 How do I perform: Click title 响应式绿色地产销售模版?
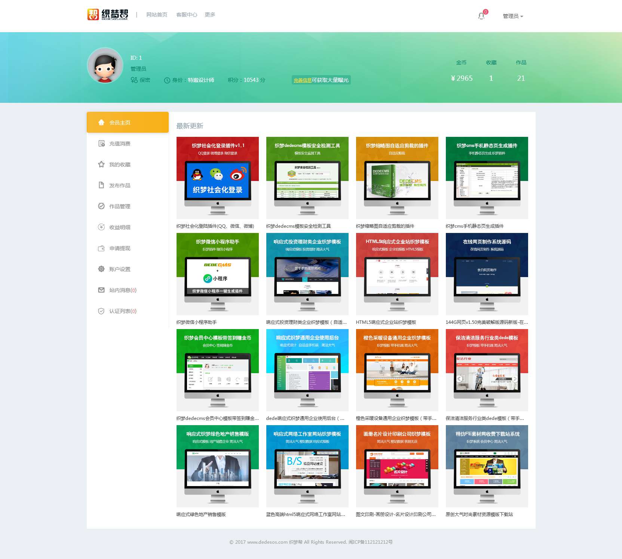(201, 515)
